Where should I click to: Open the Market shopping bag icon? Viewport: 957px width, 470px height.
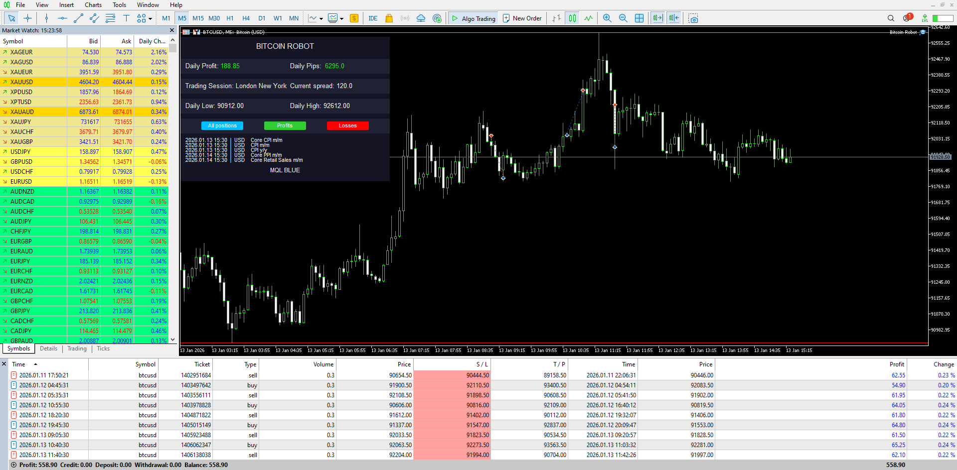pyautogui.click(x=389, y=18)
